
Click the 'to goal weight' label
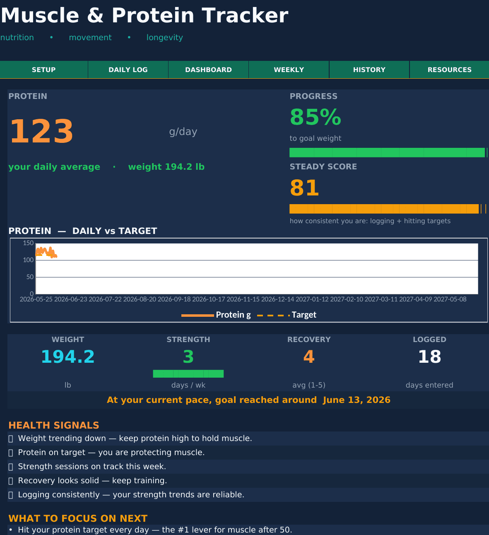[316, 138]
